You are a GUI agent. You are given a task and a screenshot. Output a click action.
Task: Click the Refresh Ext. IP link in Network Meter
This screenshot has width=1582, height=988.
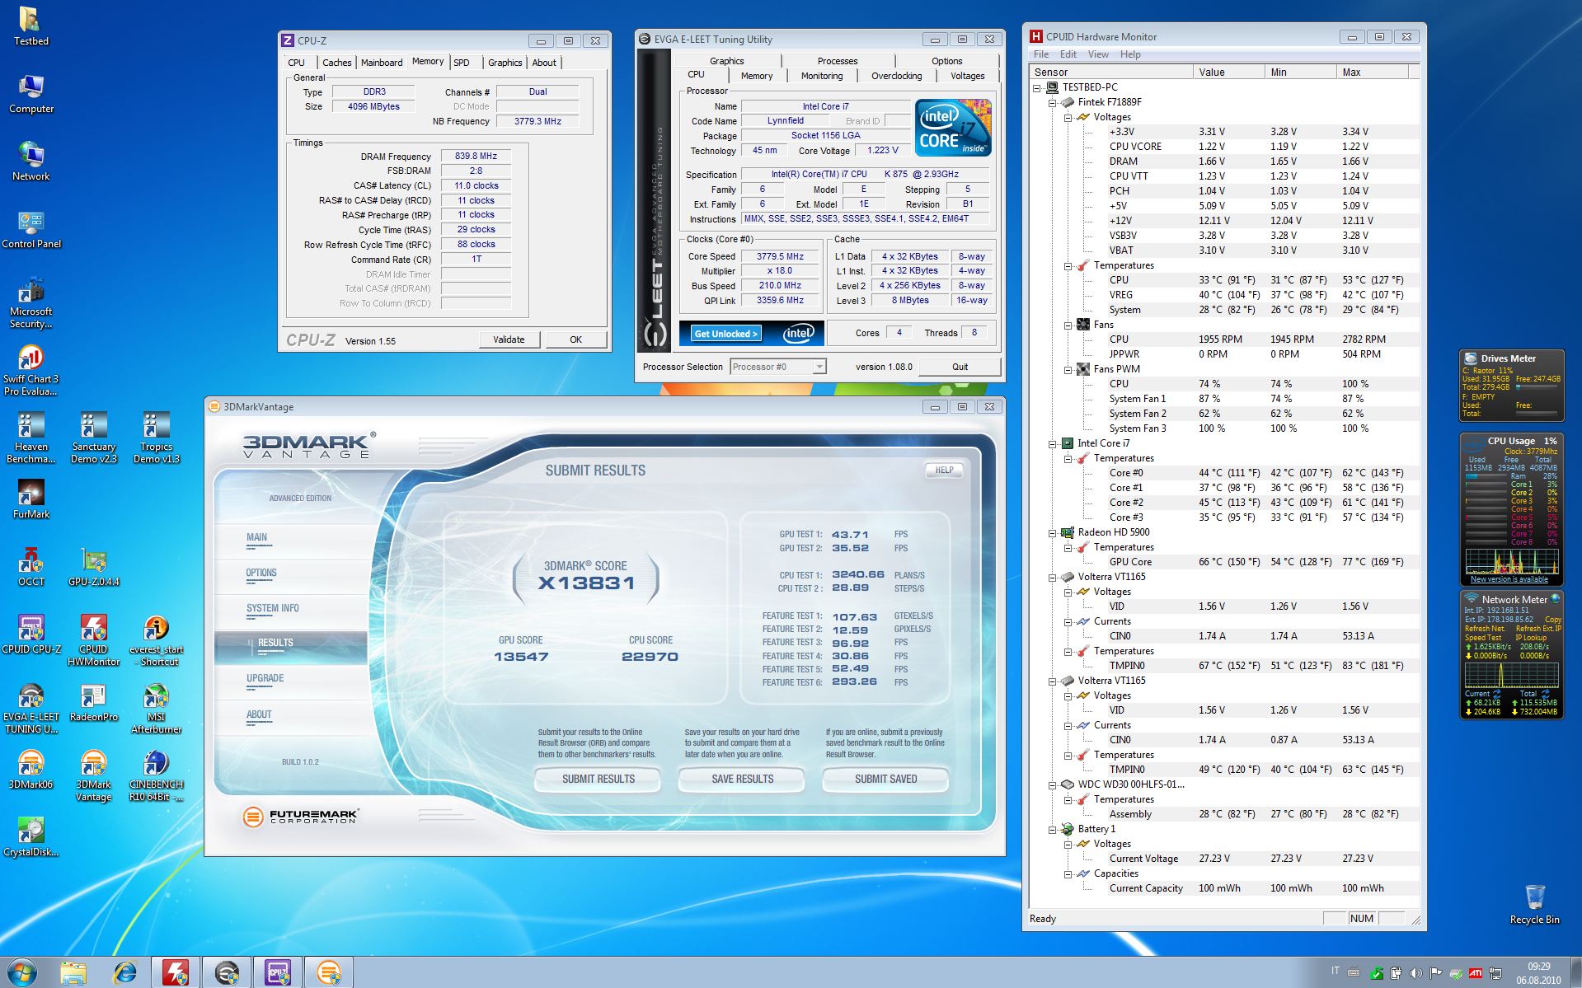click(1538, 629)
